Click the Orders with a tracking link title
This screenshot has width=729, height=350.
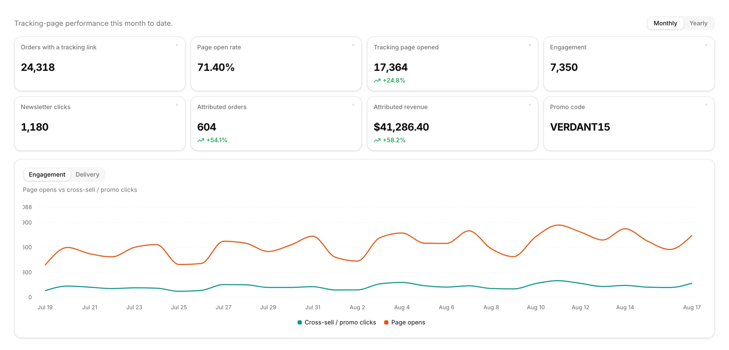point(58,47)
